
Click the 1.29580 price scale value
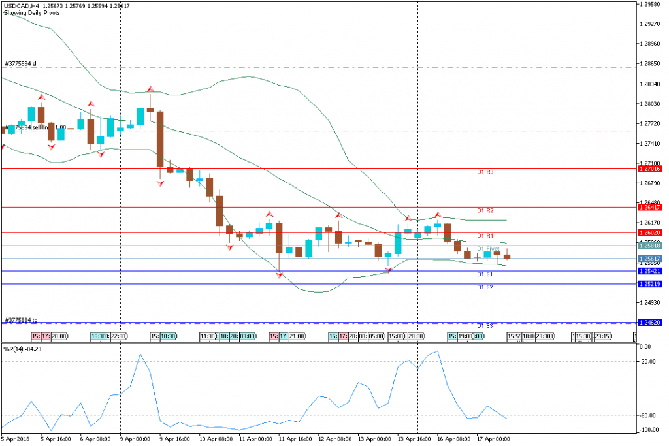pyautogui.click(x=650, y=5)
